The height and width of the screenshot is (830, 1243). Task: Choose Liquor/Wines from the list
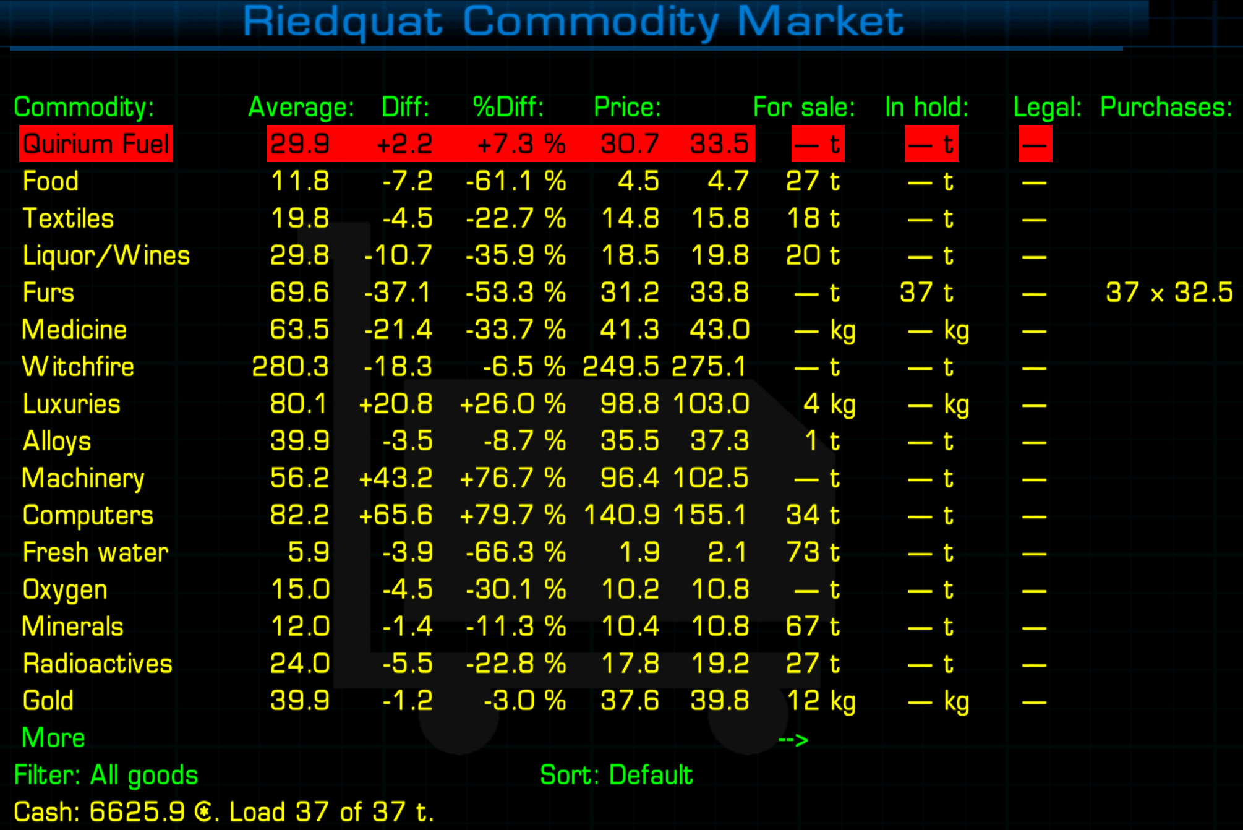106,255
